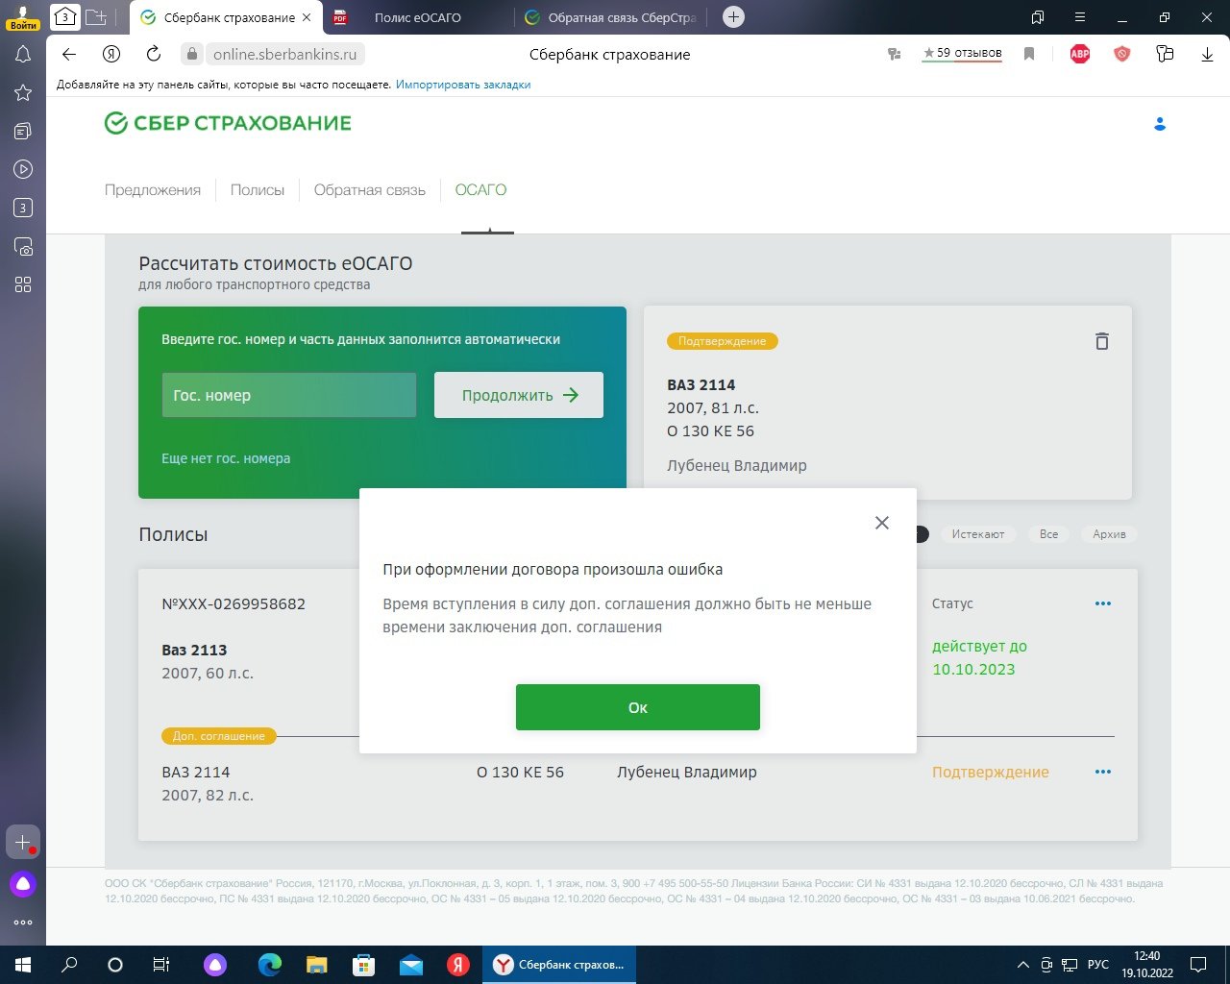Screen dimensions: 1230x984
Task: Close the error dialog with the X
Action: 882,523
